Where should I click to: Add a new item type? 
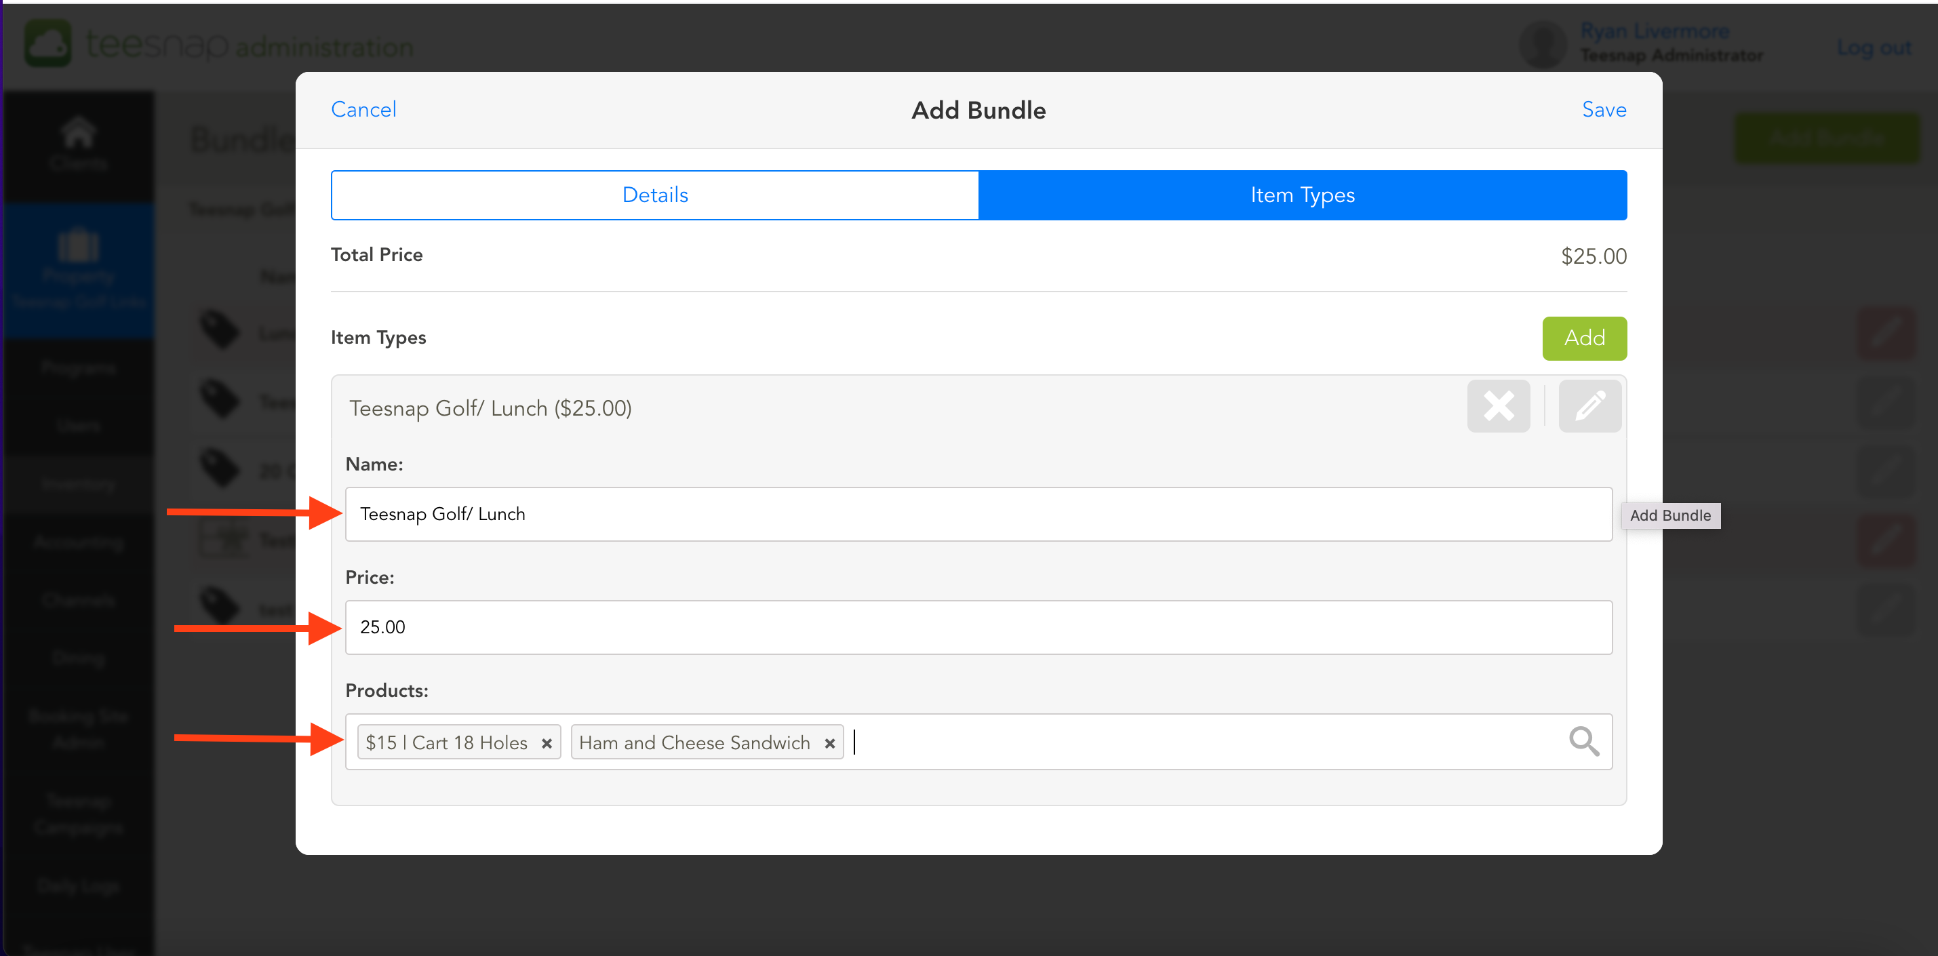tap(1585, 338)
